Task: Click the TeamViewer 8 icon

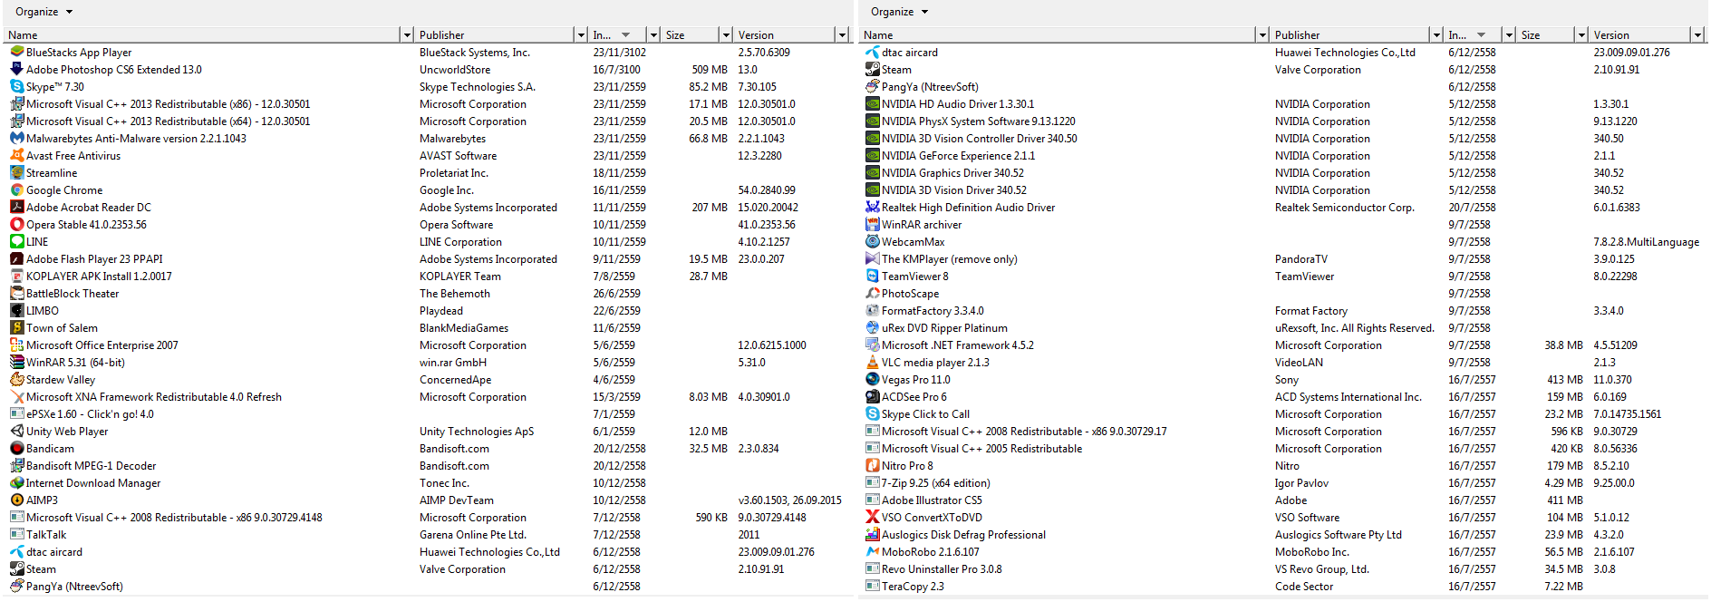Action: (x=873, y=277)
